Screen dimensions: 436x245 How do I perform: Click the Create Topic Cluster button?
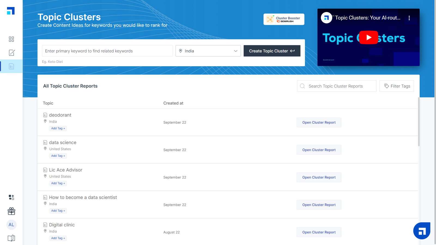[272, 51]
